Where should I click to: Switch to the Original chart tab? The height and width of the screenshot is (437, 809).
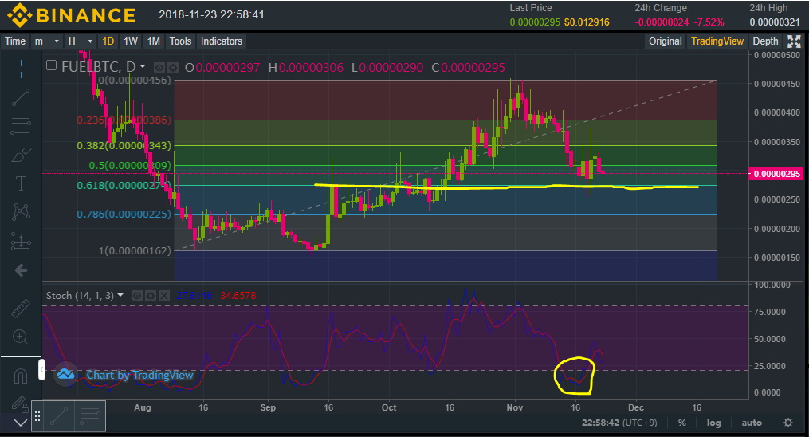click(665, 41)
